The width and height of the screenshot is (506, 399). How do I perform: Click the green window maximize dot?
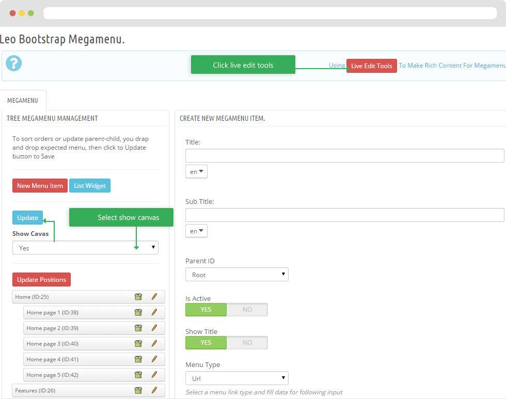pos(31,13)
